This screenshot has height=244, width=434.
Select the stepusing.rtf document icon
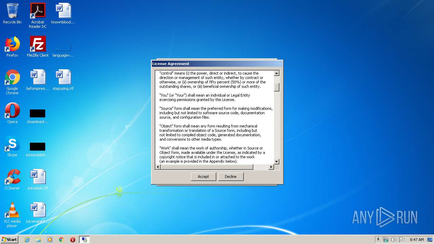pyautogui.click(x=63, y=80)
